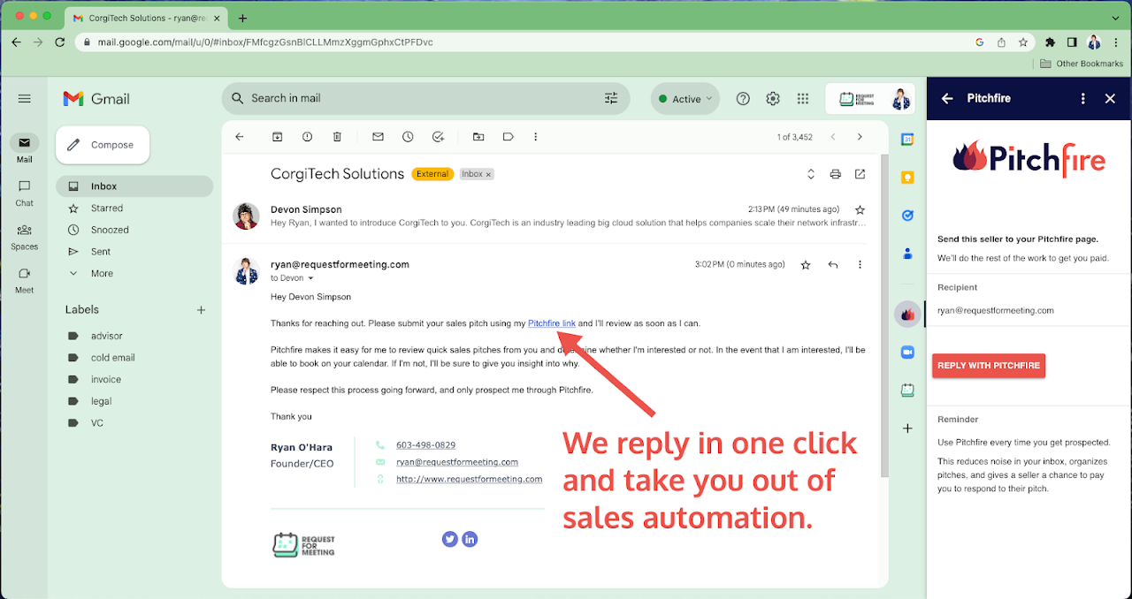Image resolution: width=1132 pixels, height=599 pixels.
Task: Open the Active status dropdown
Action: (685, 99)
